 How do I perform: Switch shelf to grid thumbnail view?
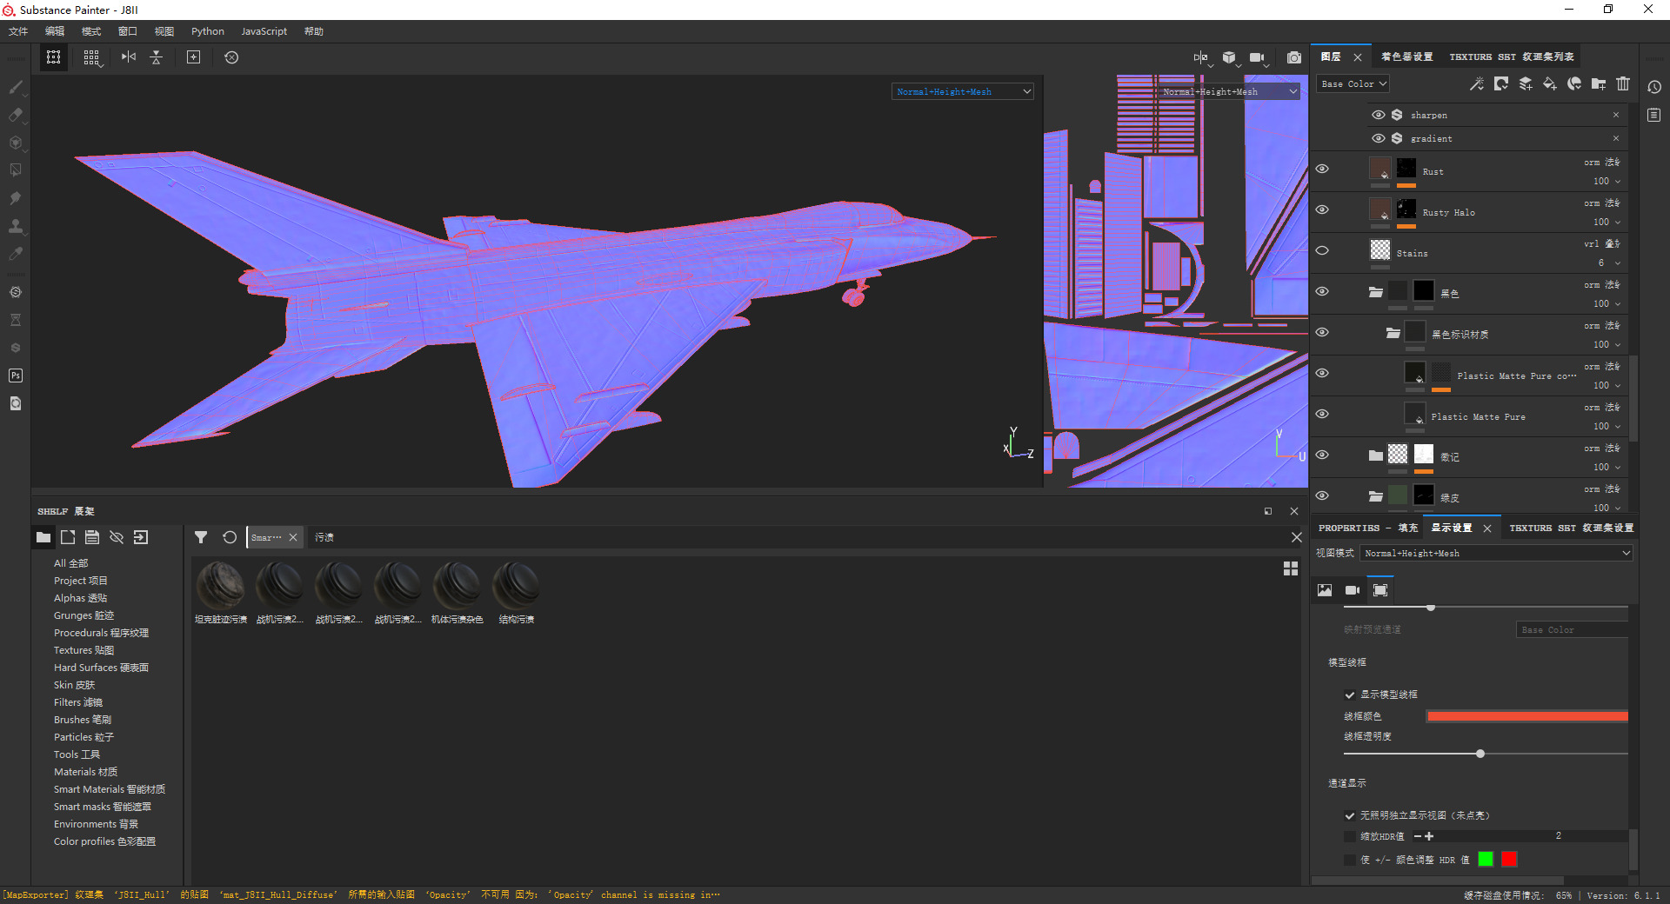[1291, 568]
